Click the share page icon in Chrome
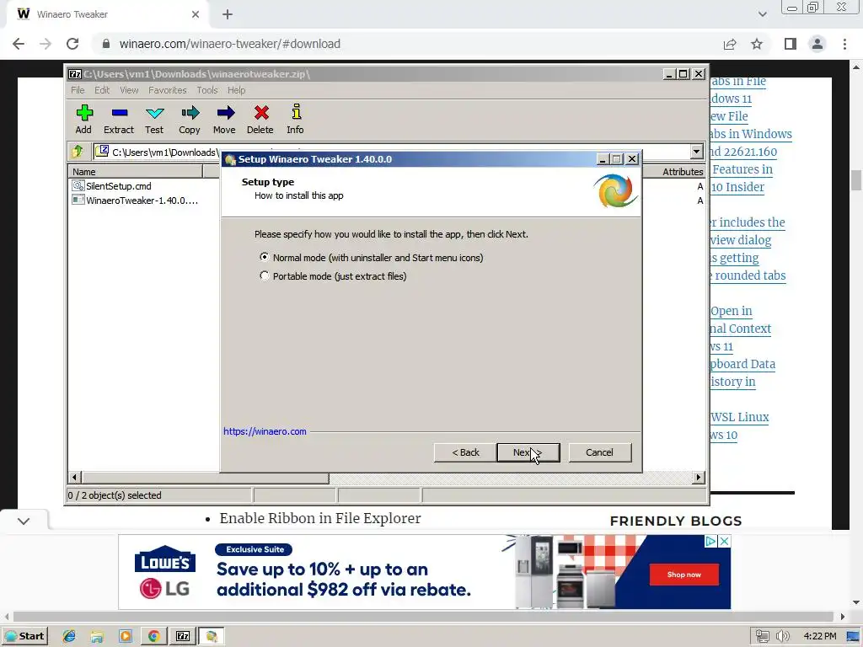 pos(730,44)
